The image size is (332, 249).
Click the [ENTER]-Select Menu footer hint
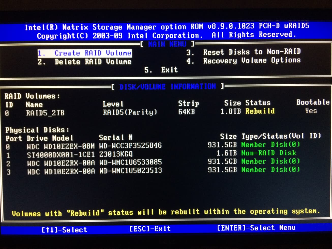(256, 228)
